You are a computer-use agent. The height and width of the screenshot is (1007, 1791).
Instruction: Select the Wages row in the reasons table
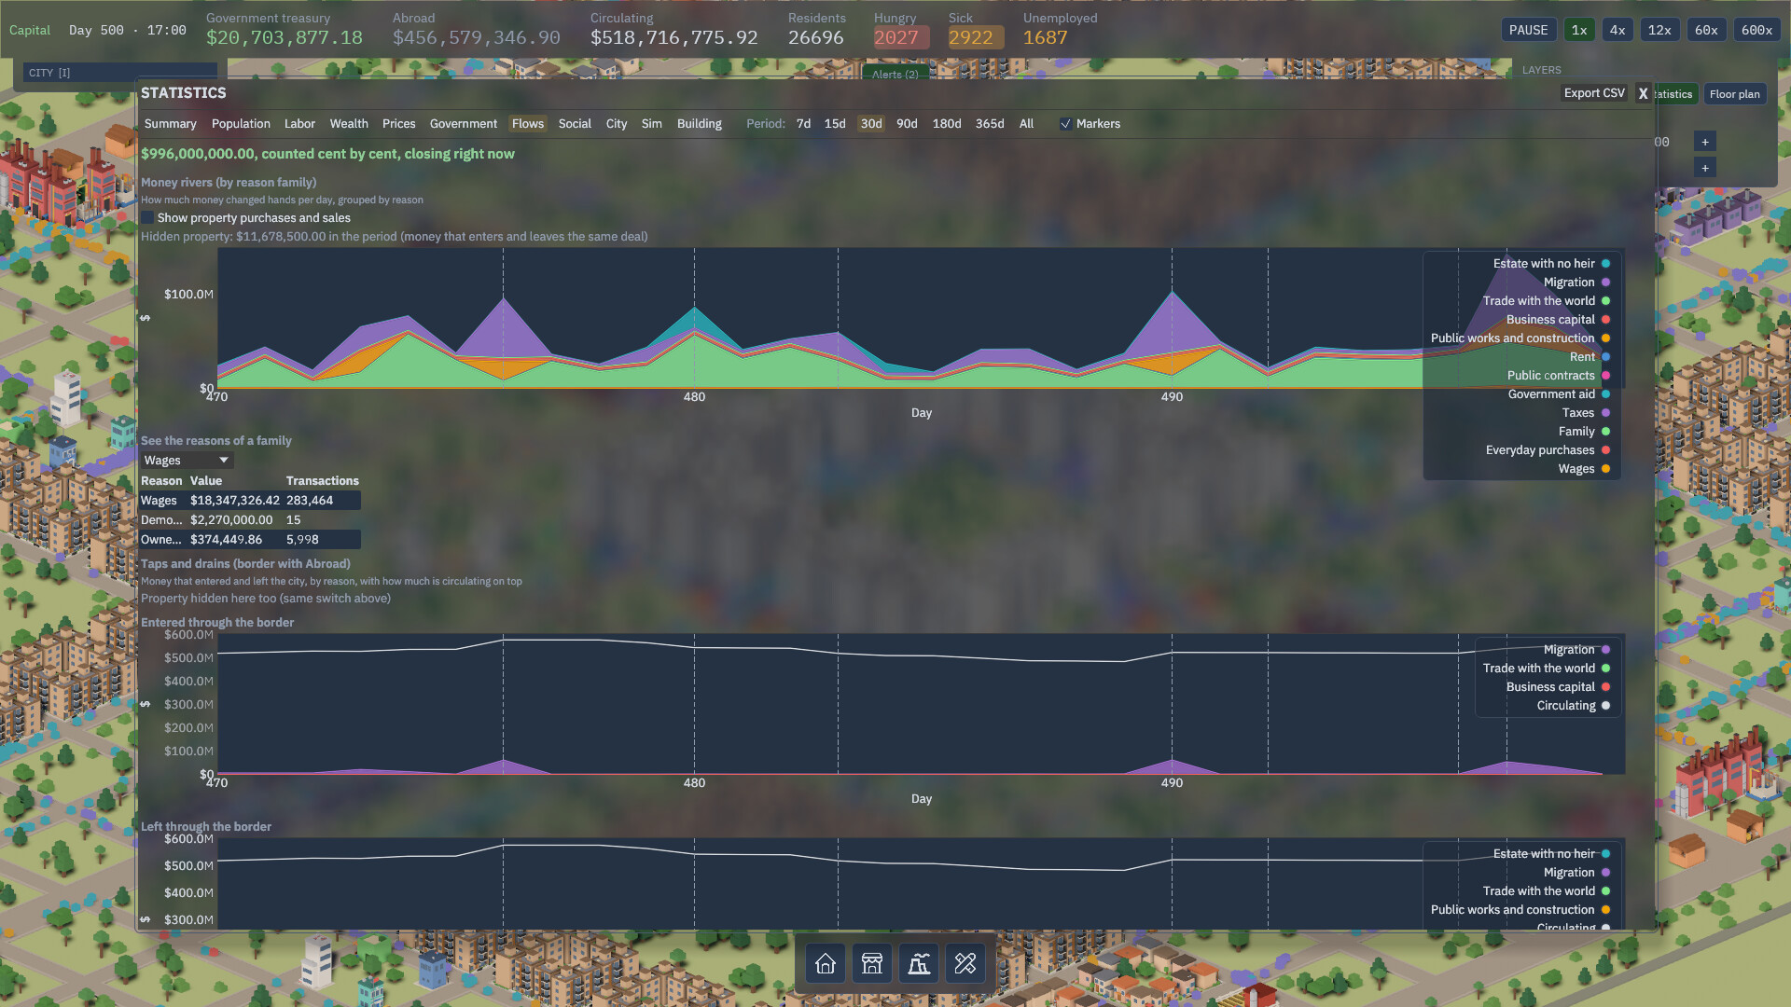250,501
